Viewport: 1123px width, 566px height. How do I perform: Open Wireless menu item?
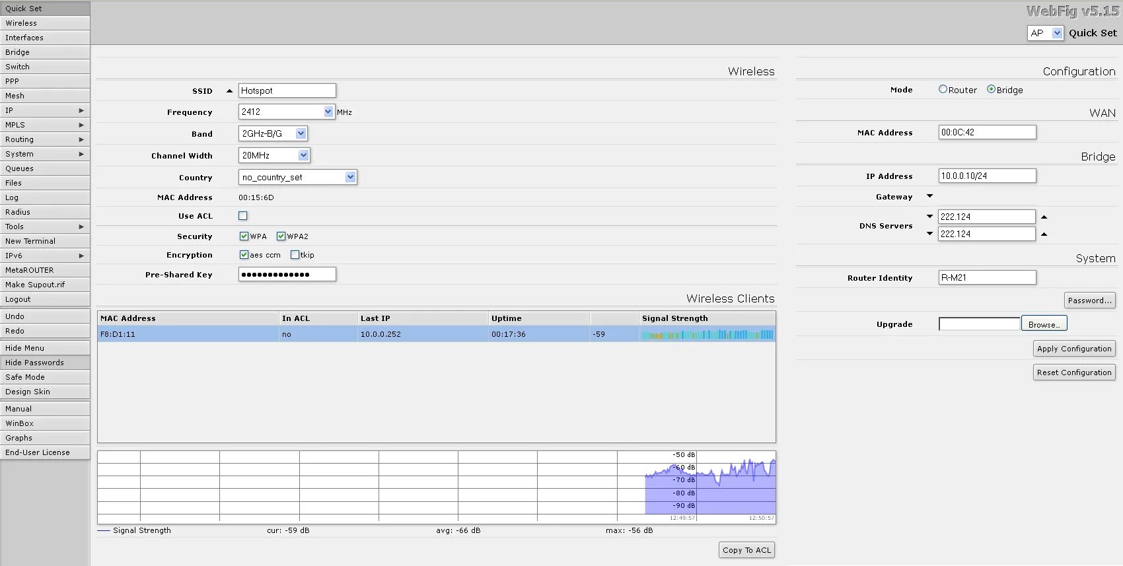(45, 23)
